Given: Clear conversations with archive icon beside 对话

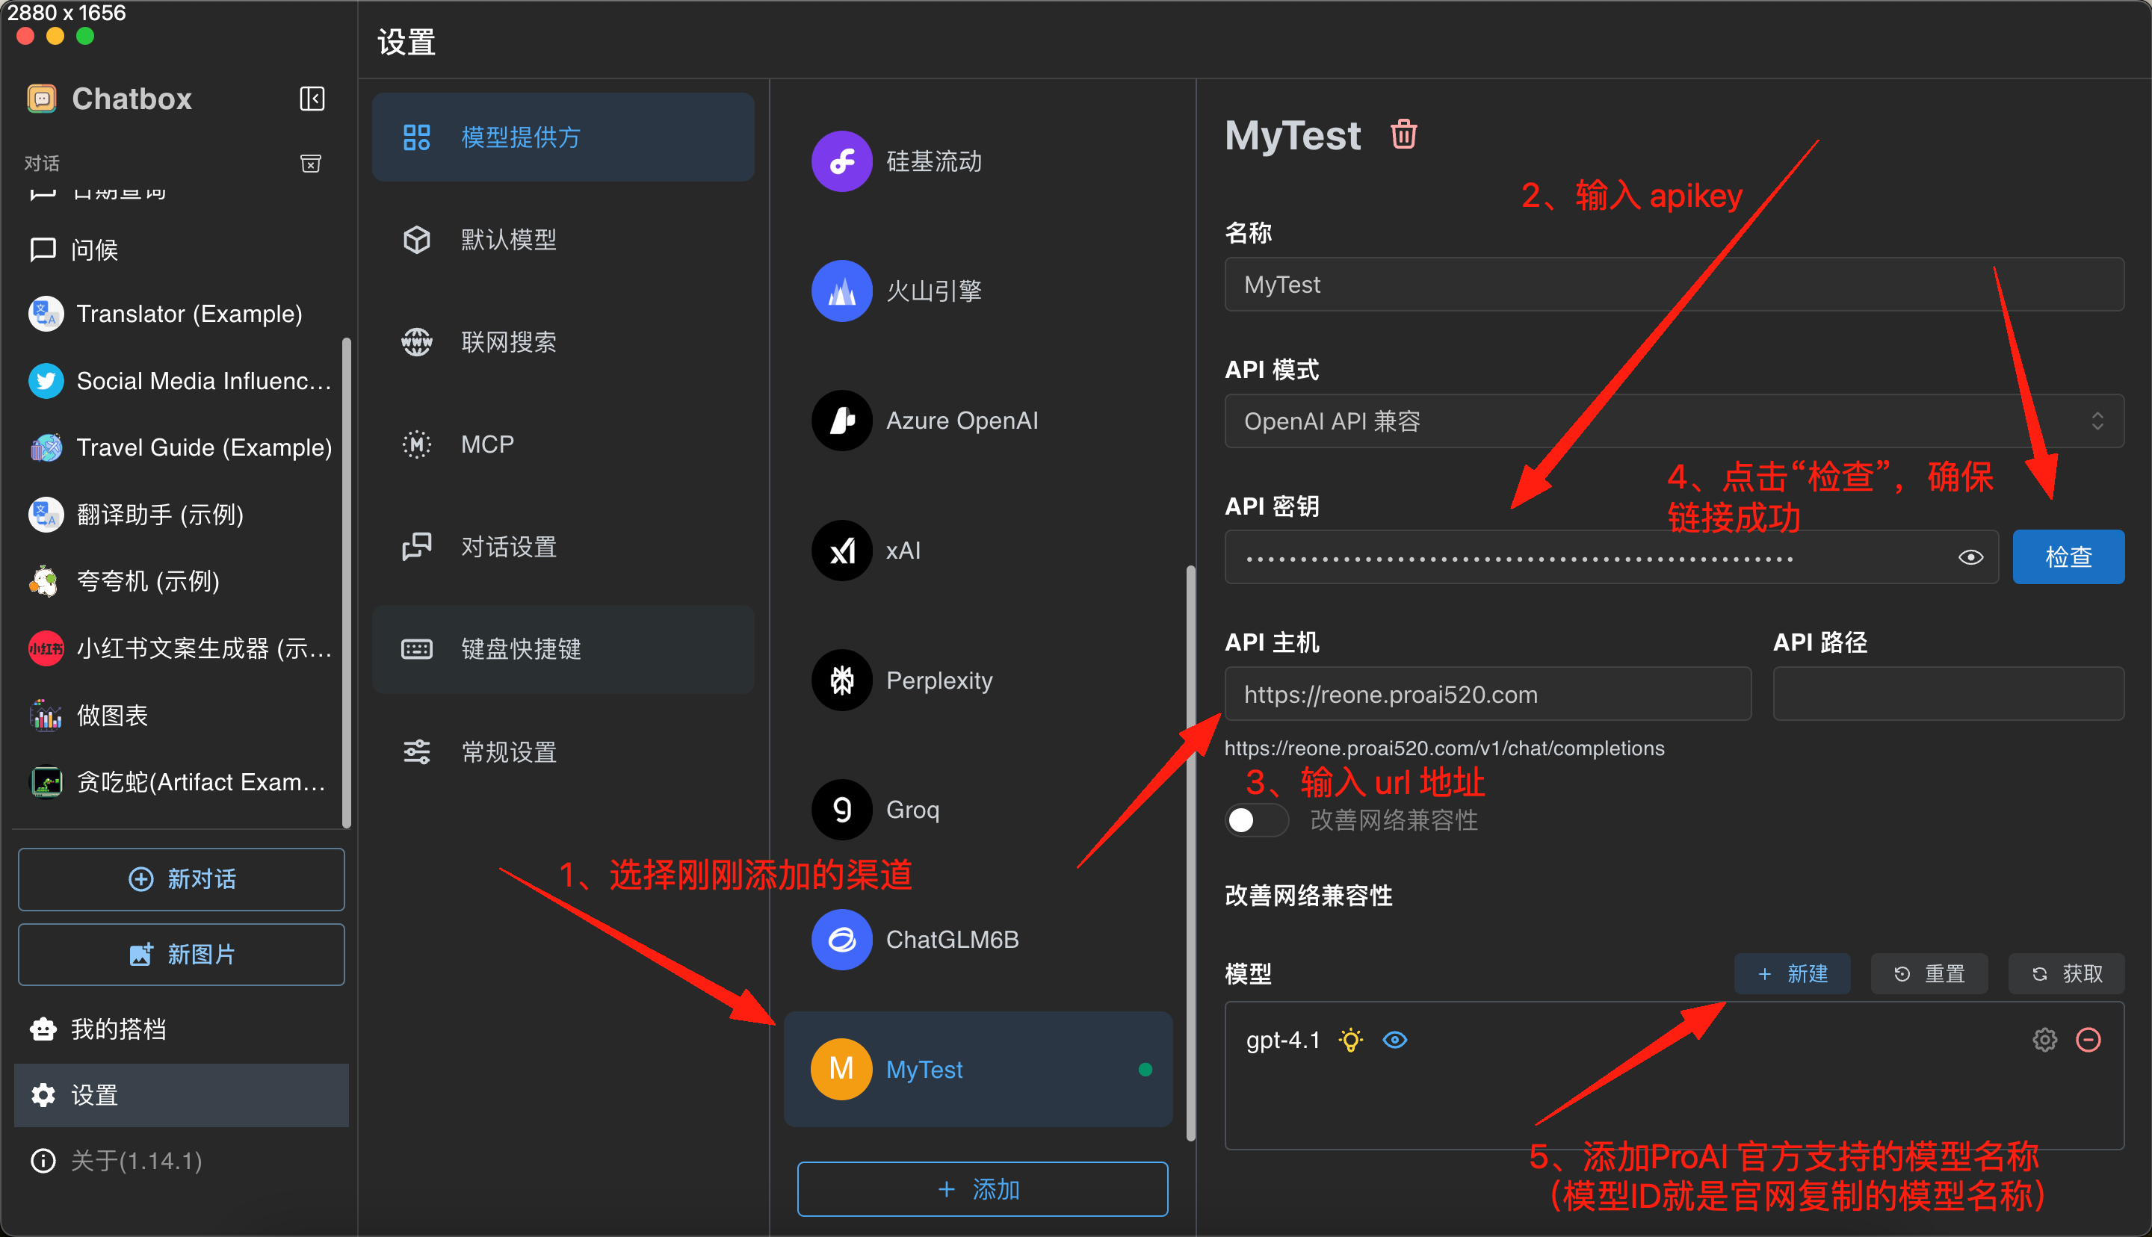Looking at the screenshot, I should [311, 163].
